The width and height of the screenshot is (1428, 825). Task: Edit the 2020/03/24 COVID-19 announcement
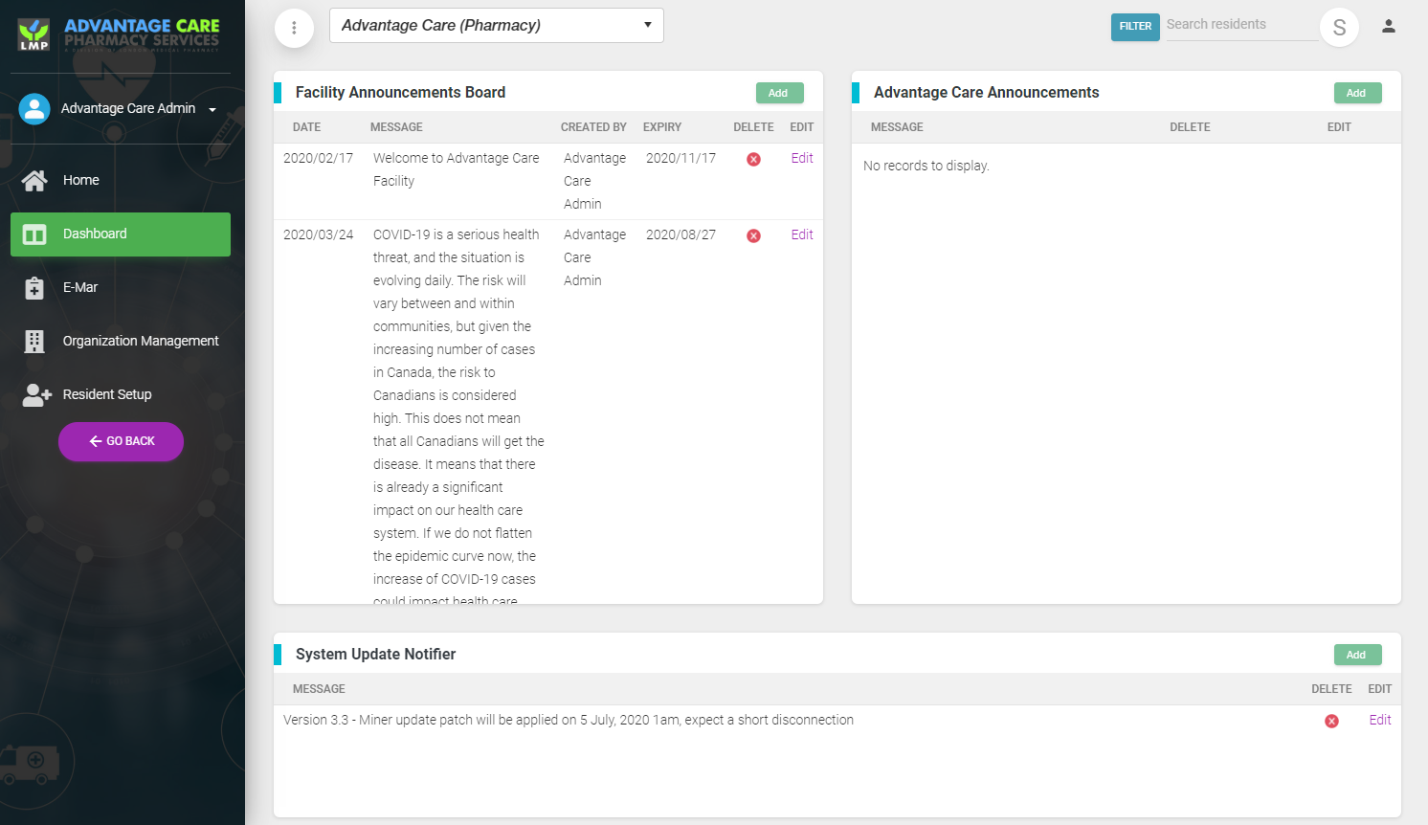pos(802,235)
